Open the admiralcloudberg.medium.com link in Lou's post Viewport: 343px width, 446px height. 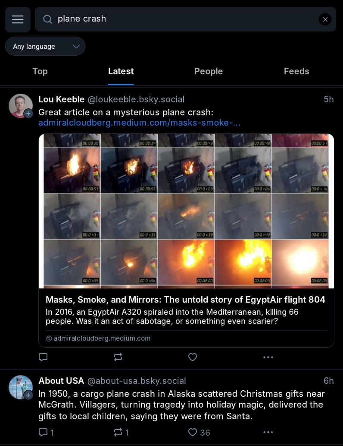pyautogui.click(x=140, y=123)
